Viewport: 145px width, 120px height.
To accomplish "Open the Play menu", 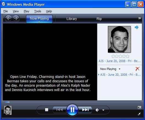I will point(26,11).
